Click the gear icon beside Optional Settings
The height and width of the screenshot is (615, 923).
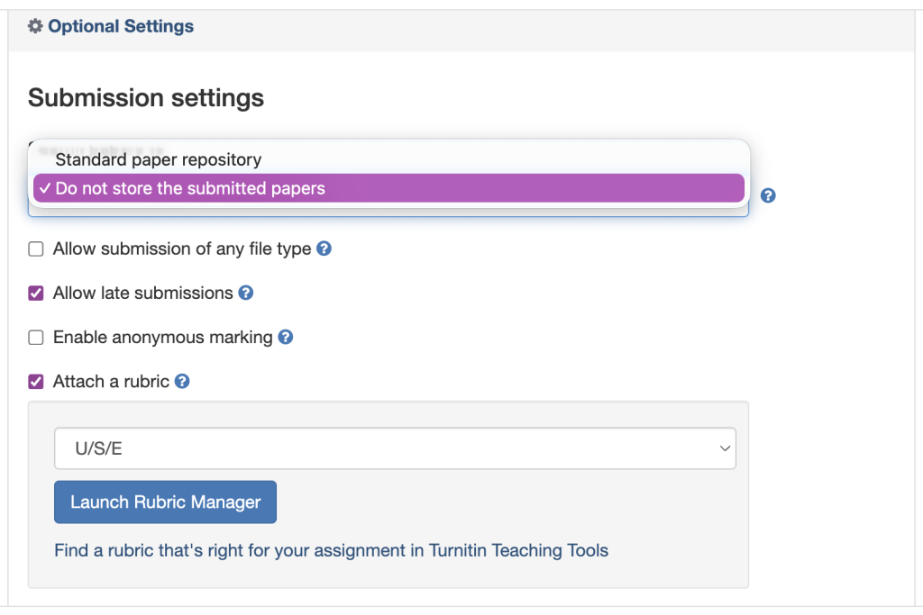35,27
